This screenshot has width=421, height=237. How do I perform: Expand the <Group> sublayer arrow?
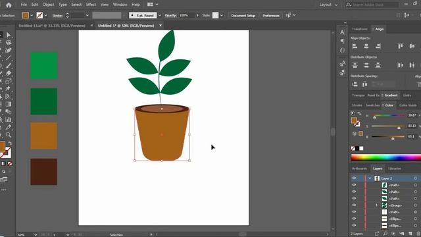coord(376,205)
